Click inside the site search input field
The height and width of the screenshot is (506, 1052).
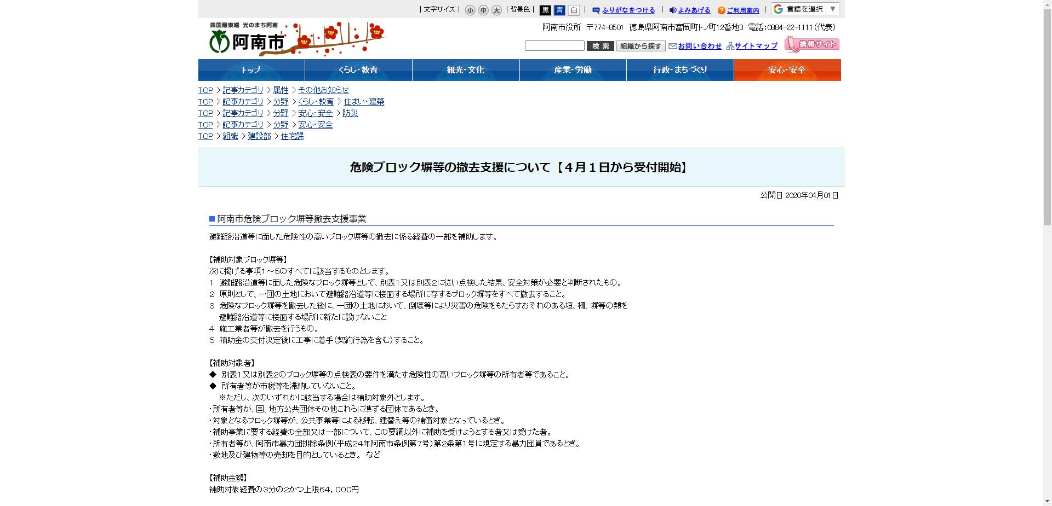tap(554, 46)
